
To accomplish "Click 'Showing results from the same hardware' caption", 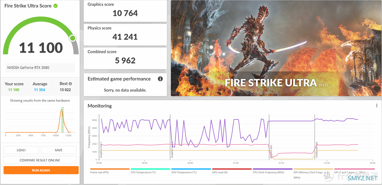I will [40, 100].
